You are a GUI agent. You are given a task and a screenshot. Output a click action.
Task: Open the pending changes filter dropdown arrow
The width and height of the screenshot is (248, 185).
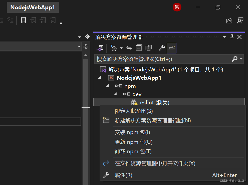121,48
